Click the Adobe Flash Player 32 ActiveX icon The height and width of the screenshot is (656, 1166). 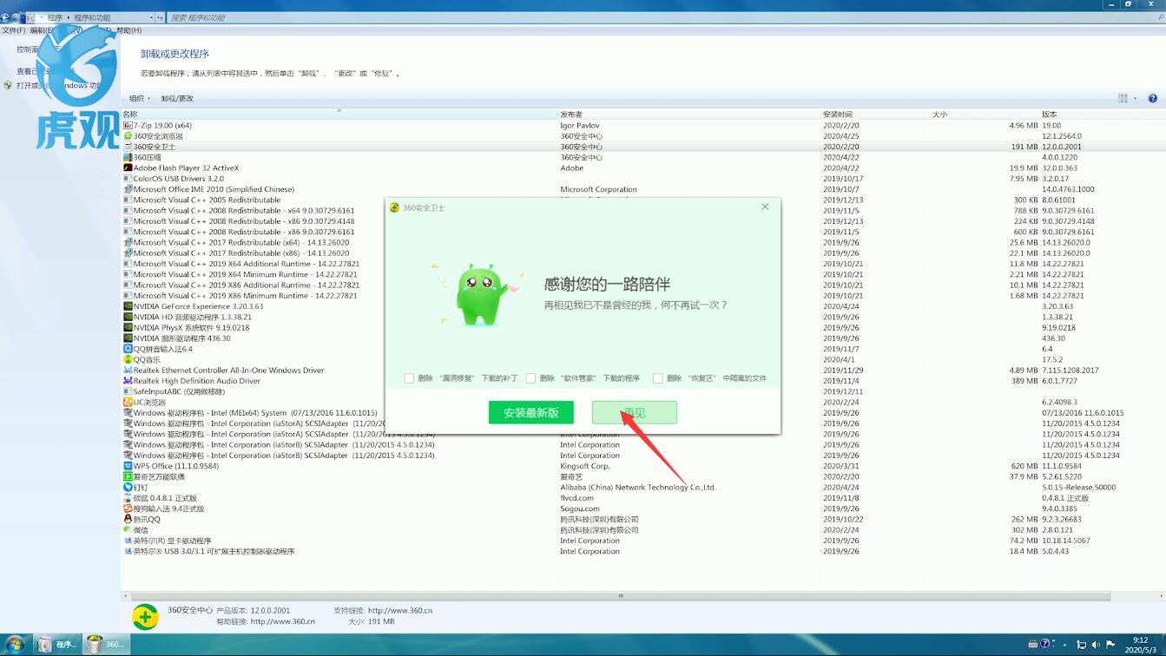click(x=128, y=168)
